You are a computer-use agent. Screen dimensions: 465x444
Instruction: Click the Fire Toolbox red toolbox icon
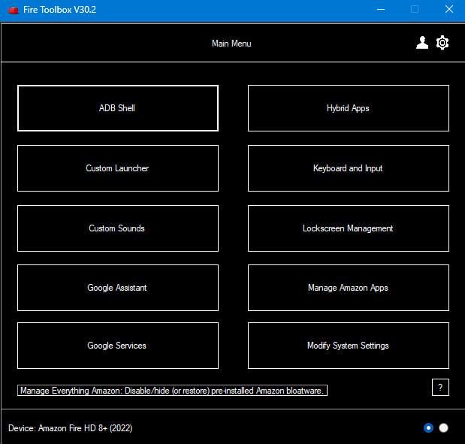[x=14, y=10]
